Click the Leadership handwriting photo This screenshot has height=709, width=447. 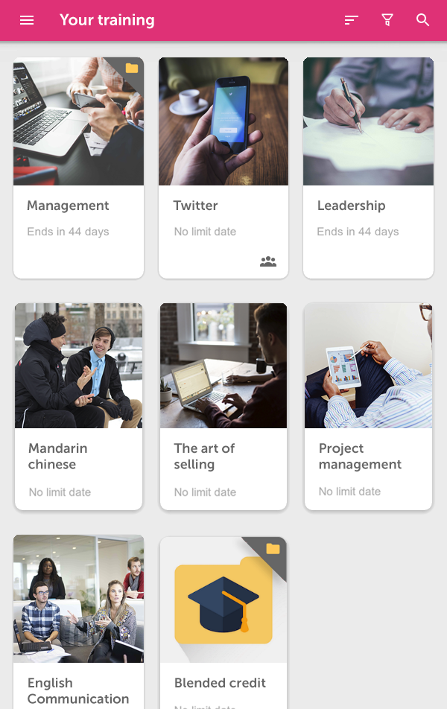coord(368,121)
